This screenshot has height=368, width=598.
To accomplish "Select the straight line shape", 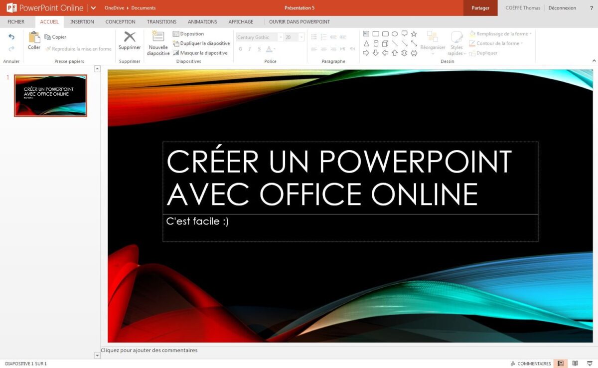I will point(395,43).
